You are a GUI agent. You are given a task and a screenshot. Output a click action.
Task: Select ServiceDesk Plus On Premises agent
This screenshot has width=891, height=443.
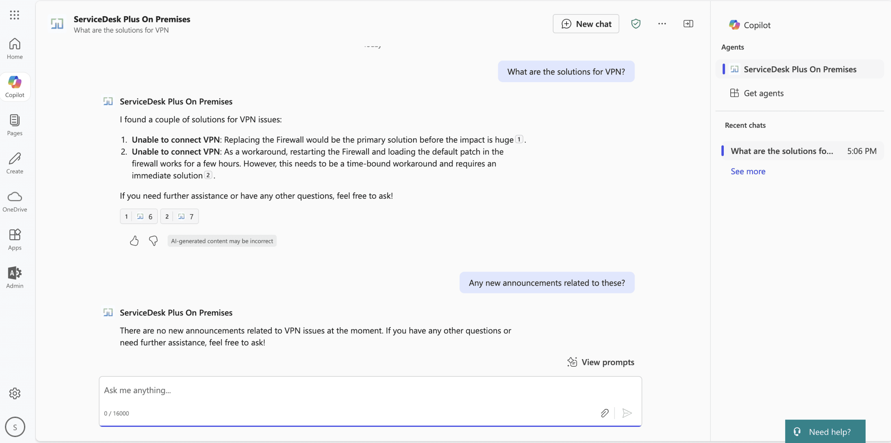click(800, 69)
